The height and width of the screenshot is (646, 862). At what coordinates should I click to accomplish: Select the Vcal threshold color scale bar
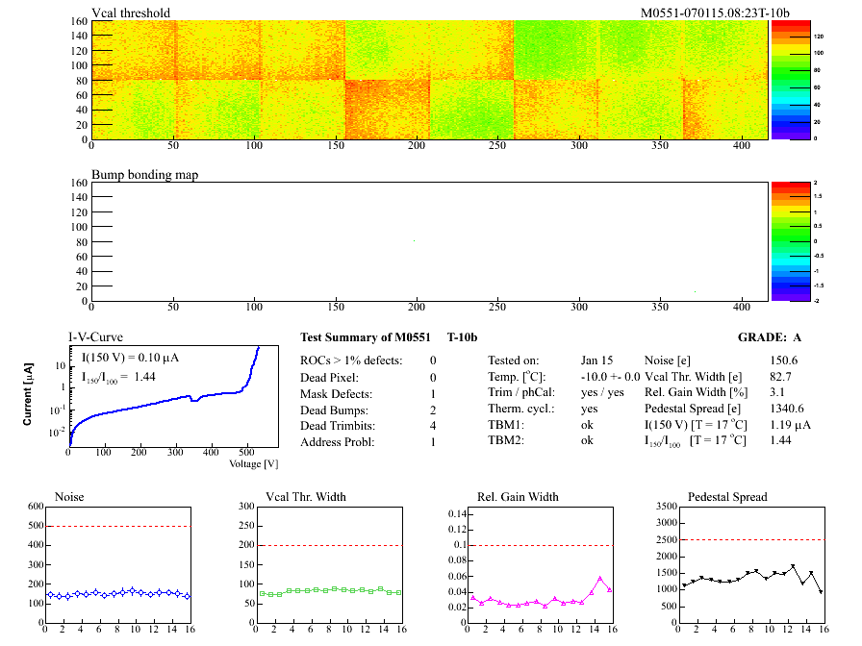click(x=780, y=79)
